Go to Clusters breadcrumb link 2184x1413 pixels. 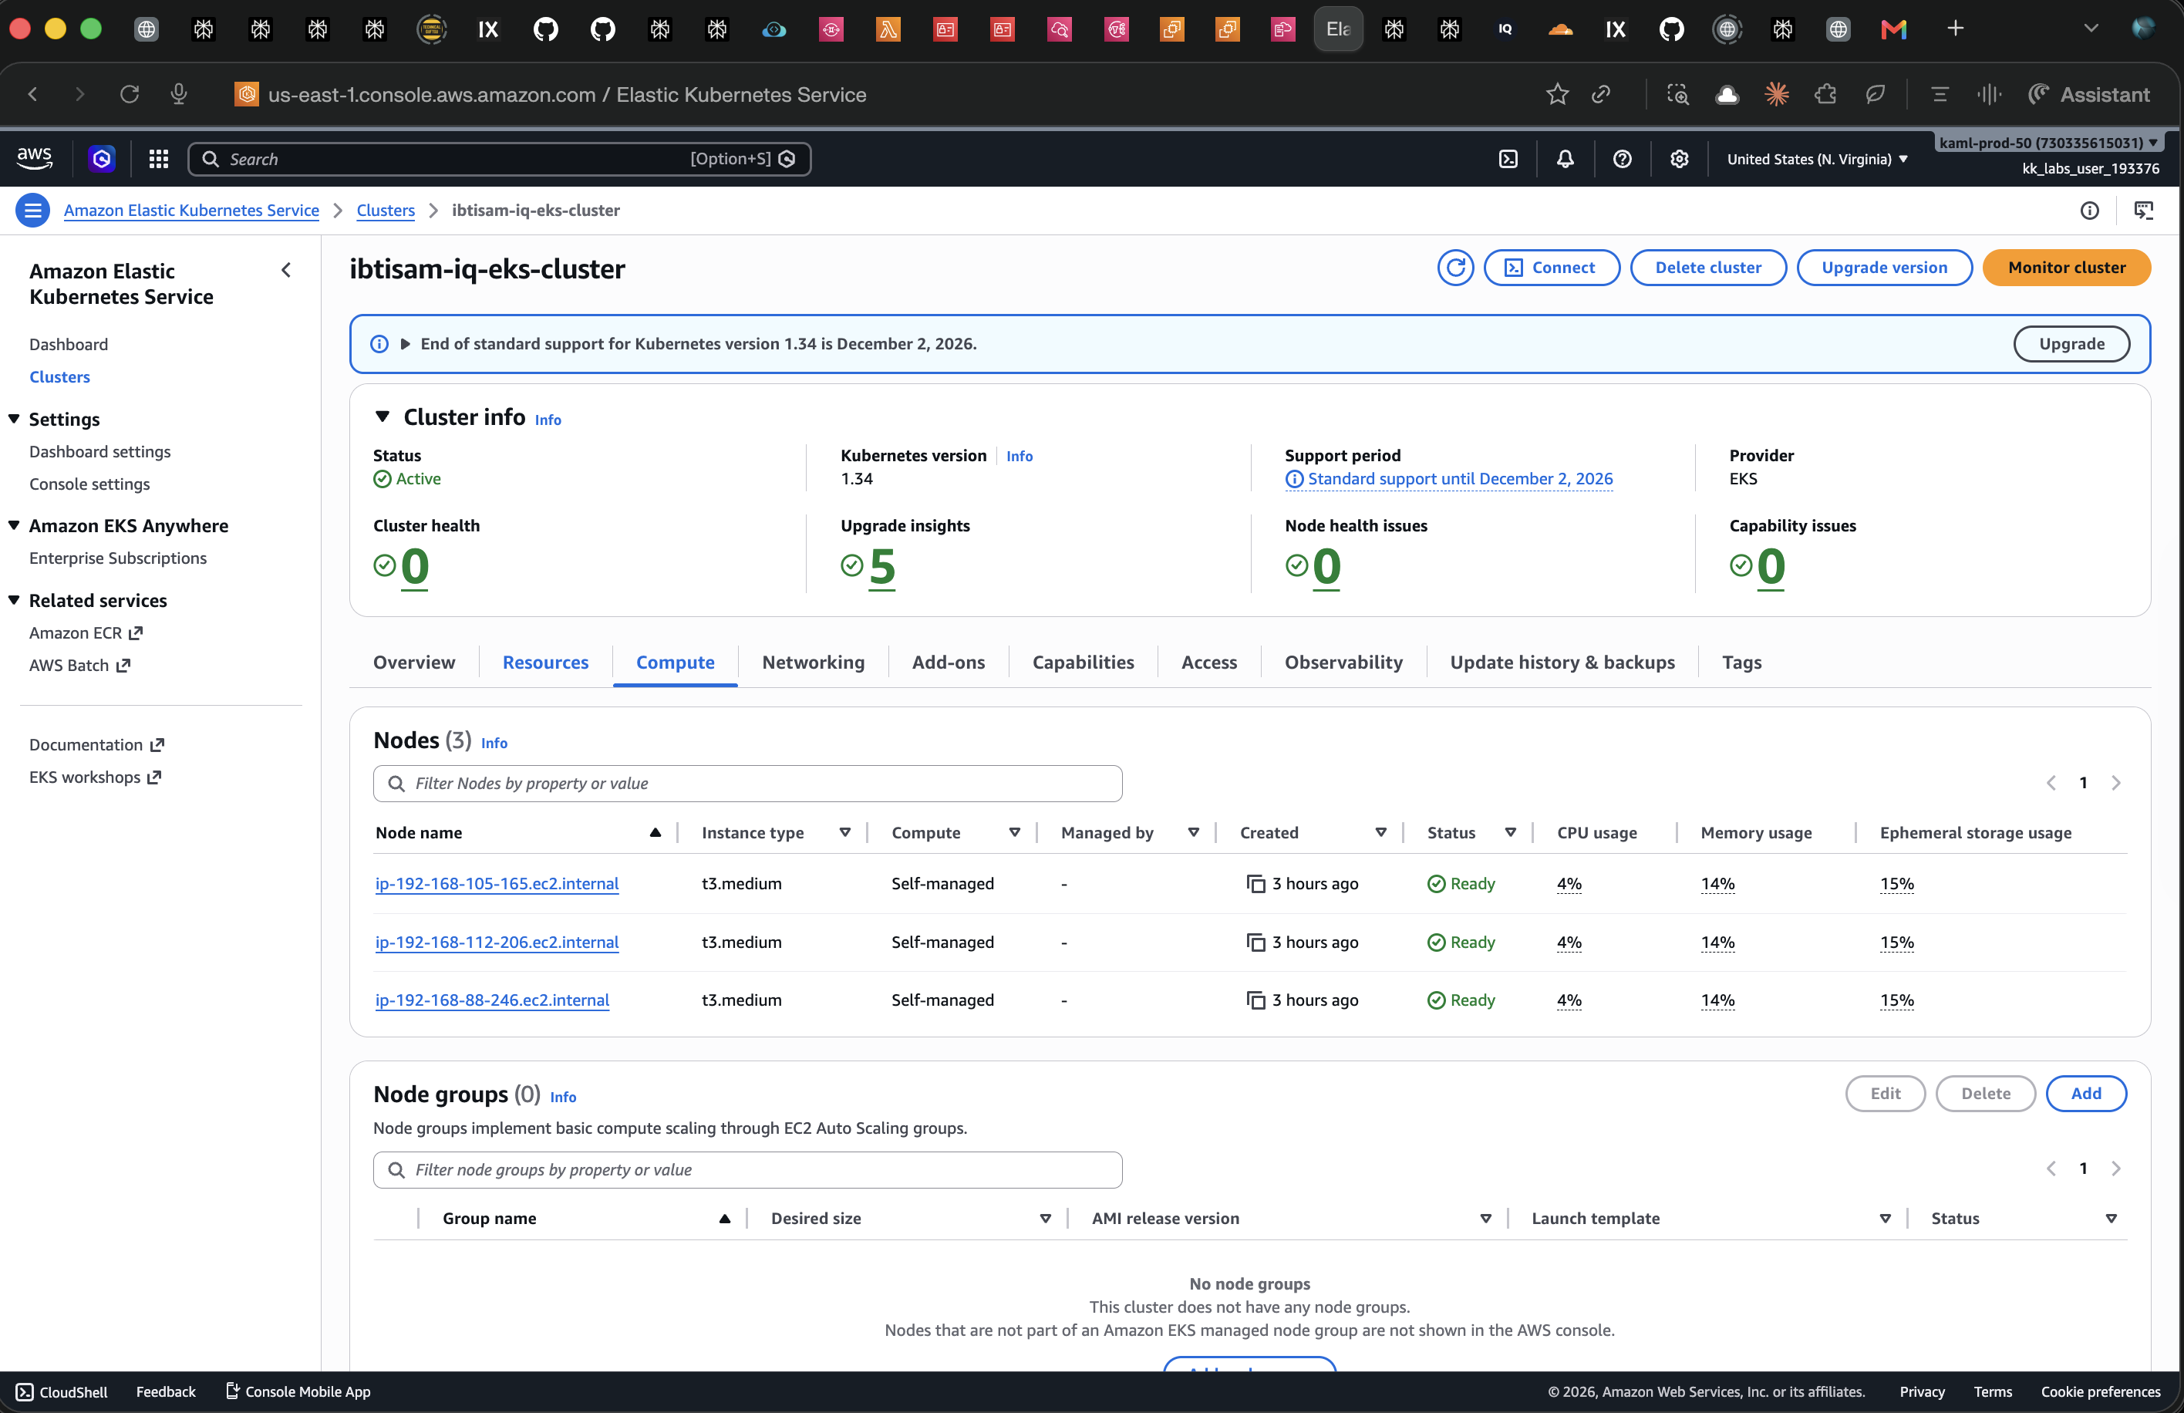coord(386,210)
